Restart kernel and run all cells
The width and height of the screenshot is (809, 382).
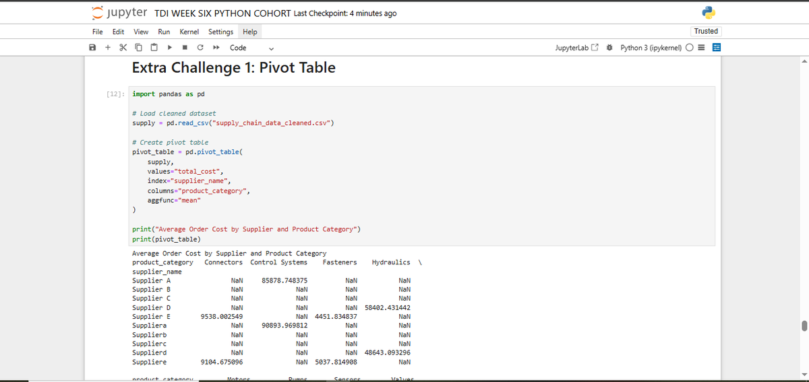click(x=216, y=48)
